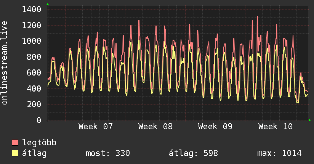Click the 'most: 330' current value

[x=108, y=153]
